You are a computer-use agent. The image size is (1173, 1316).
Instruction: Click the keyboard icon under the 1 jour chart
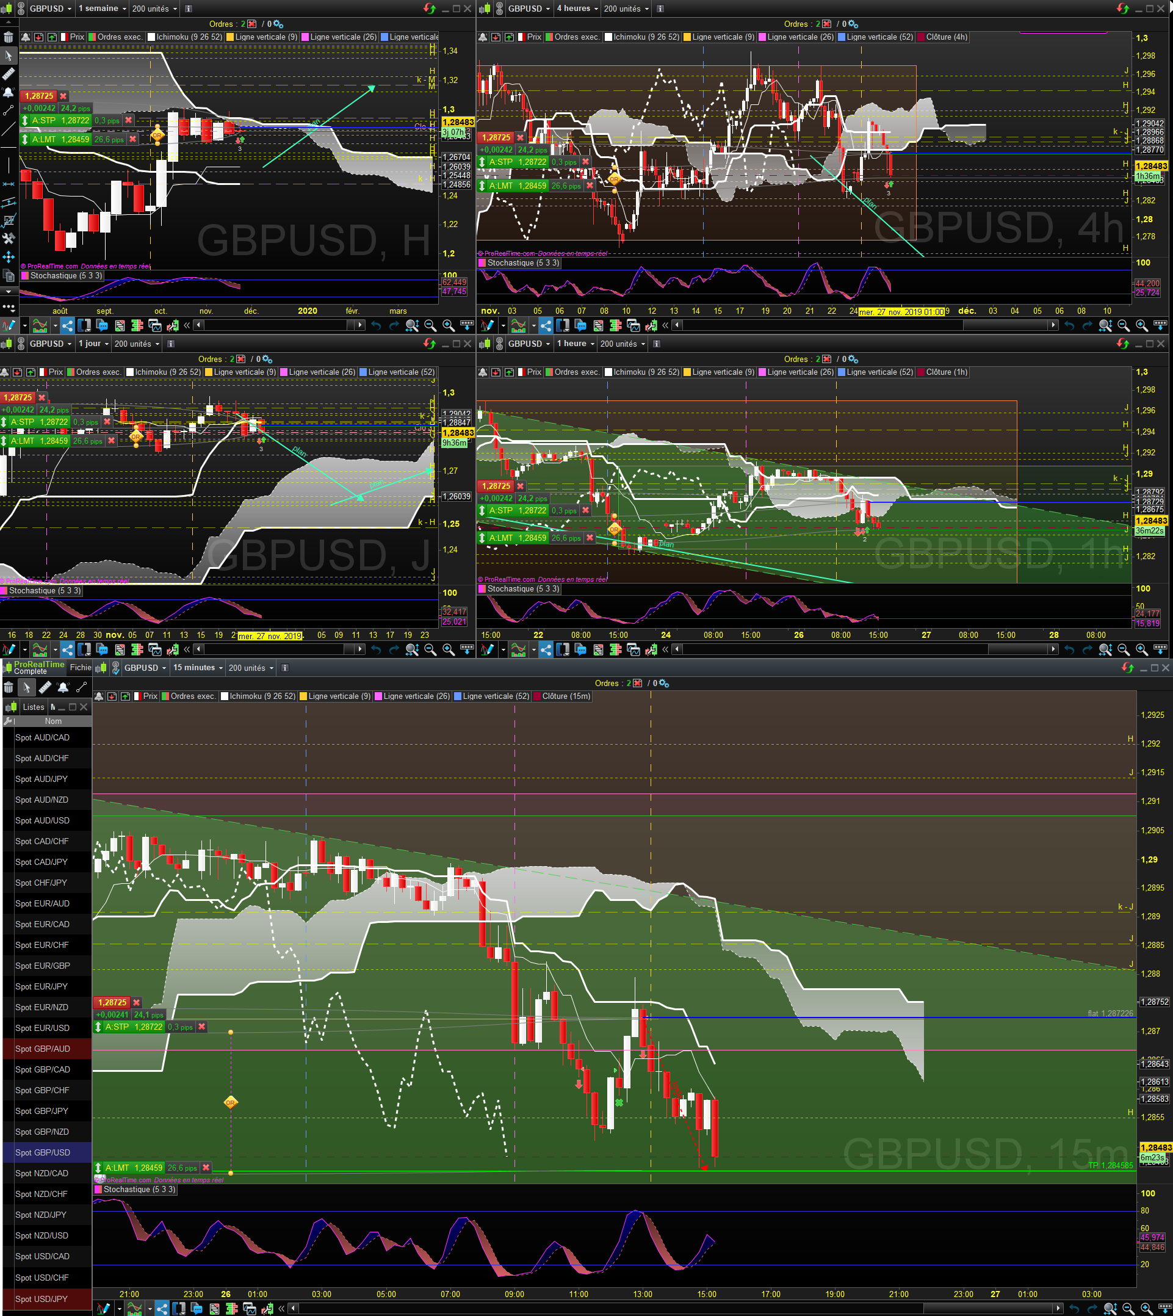[467, 649]
